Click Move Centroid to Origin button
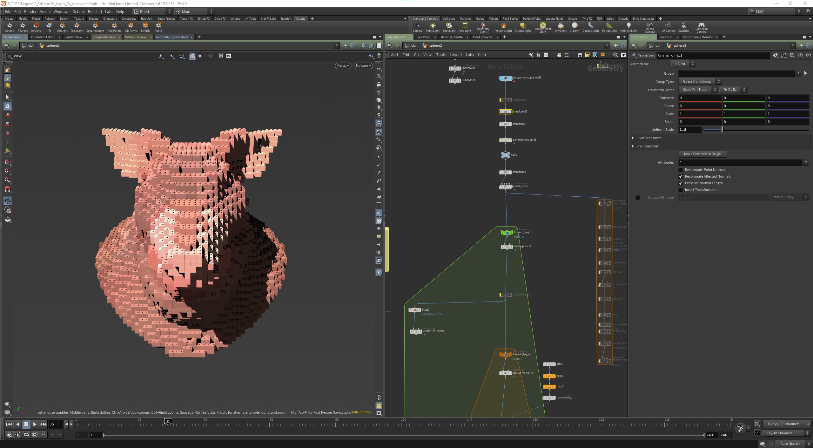The width and height of the screenshot is (813, 448). tap(702, 154)
